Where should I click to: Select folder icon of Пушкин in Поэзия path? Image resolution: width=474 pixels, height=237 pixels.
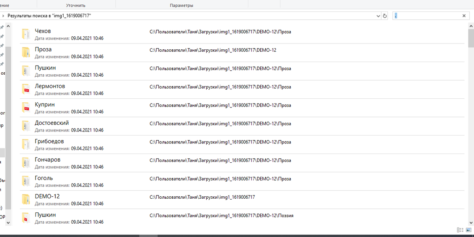[x=26, y=218]
